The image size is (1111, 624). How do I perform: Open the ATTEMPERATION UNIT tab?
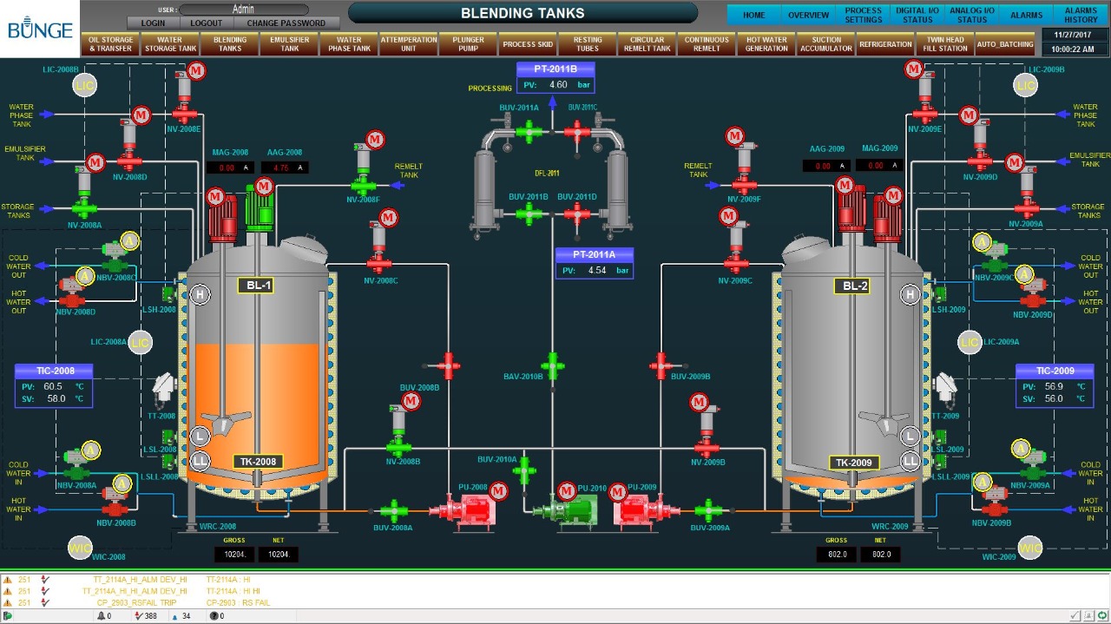click(409, 44)
